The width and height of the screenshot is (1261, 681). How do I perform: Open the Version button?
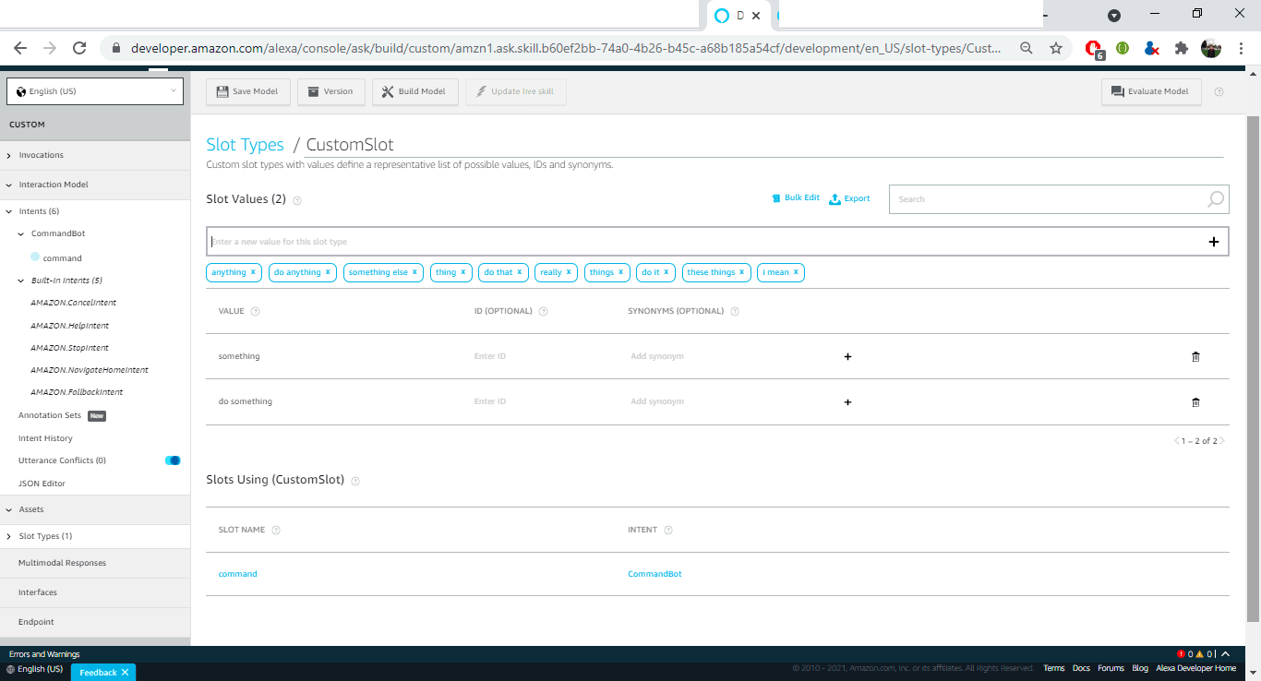click(x=330, y=91)
